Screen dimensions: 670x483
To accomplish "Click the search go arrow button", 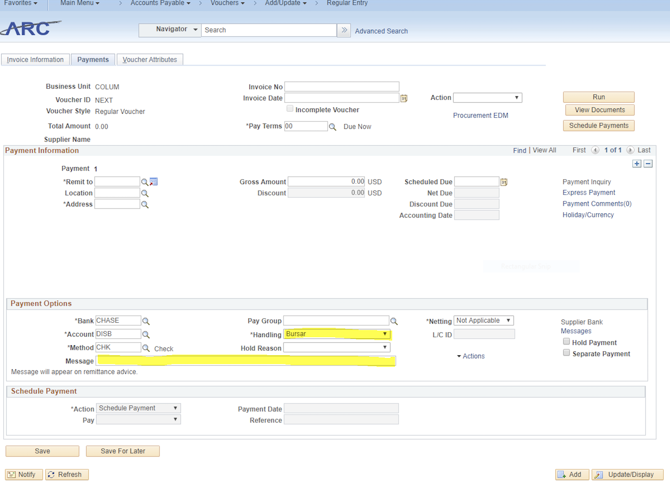I will click(x=344, y=30).
